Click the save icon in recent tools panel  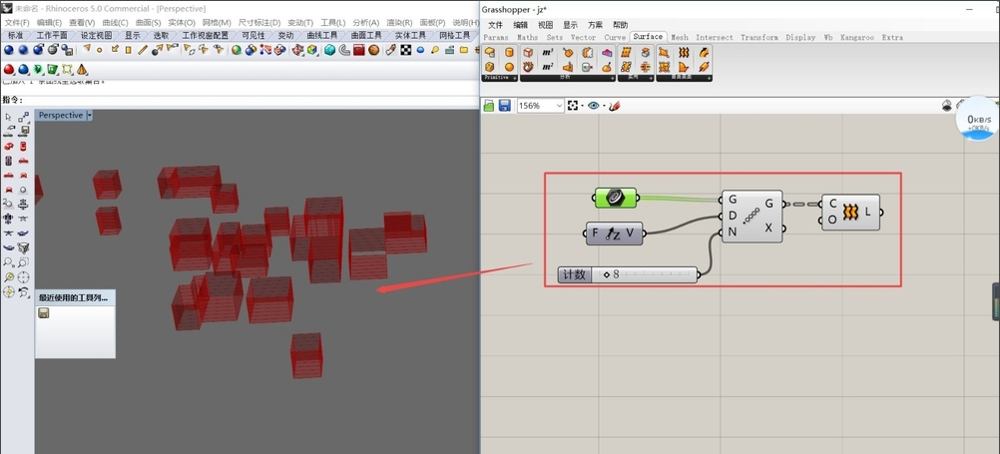pyautogui.click(x=44, y=313)
